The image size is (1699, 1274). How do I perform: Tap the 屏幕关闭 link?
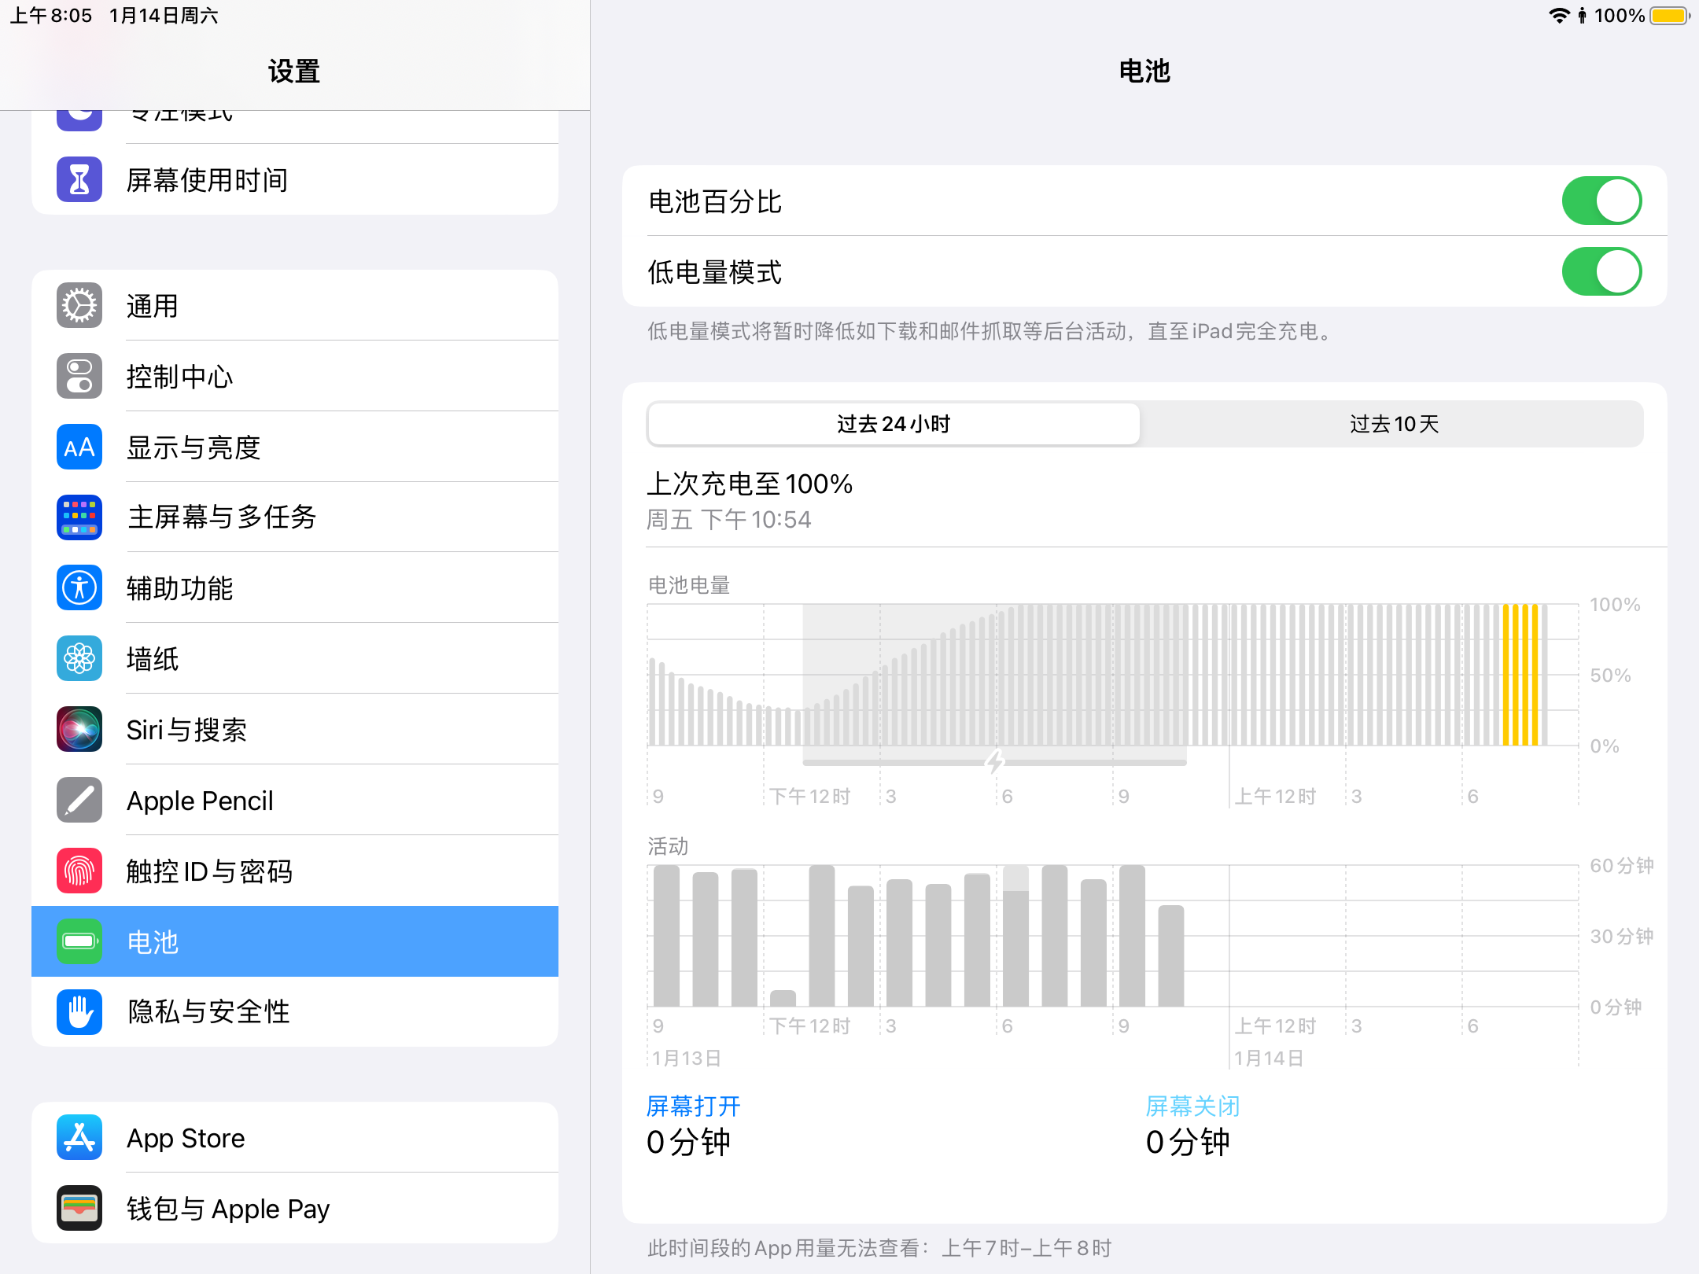1192,1106
